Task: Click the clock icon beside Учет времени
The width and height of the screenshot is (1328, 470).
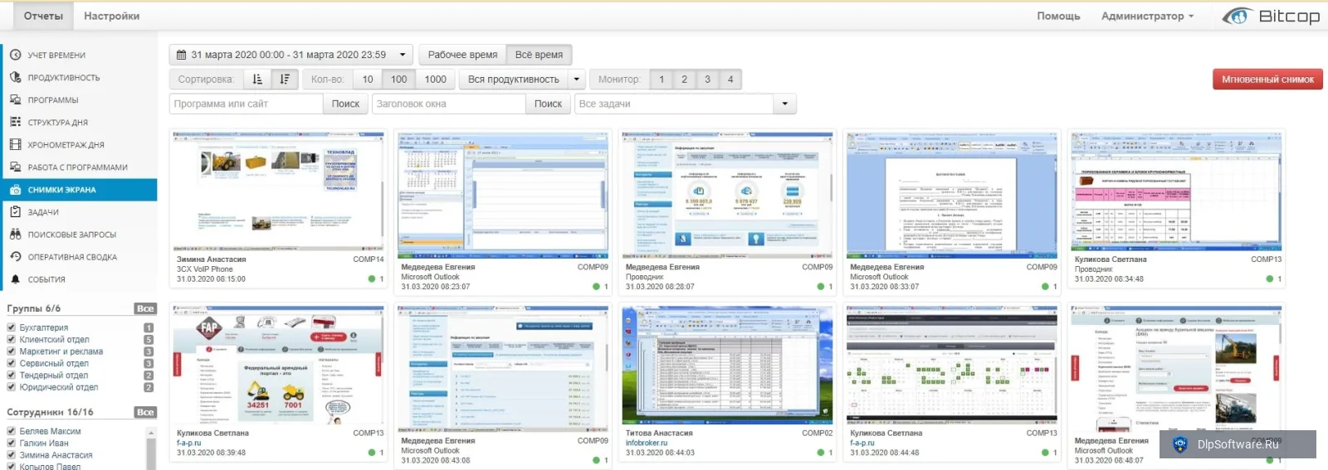Action: (15, 55)
